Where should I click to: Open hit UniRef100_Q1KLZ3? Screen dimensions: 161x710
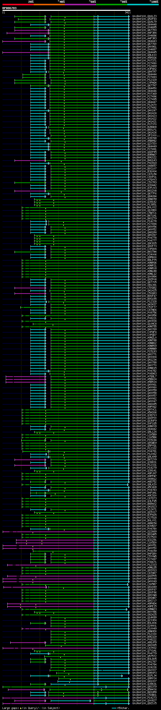tap(144, 17)
